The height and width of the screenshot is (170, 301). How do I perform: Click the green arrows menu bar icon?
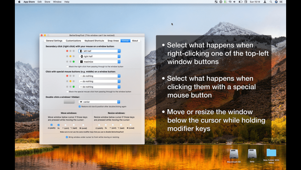coord(225,2)
